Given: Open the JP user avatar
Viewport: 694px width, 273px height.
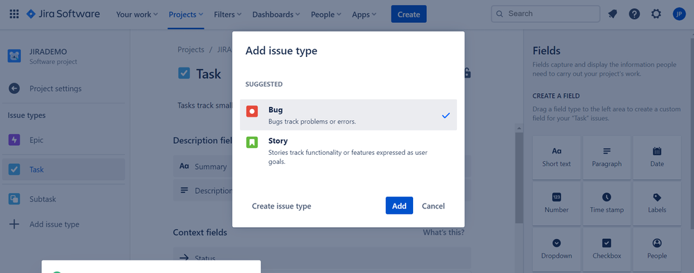Looking at the screenshot, I should pos(679,14).
